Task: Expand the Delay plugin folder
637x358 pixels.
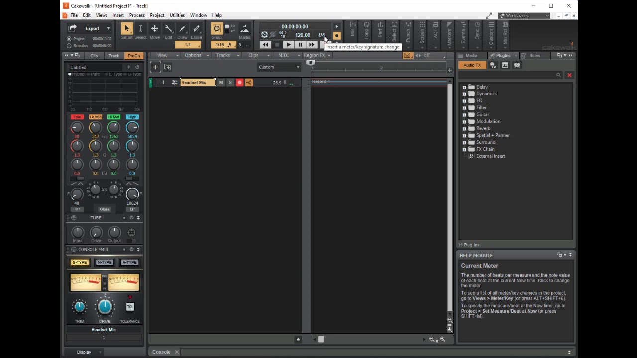Action: tap(464, 87)
